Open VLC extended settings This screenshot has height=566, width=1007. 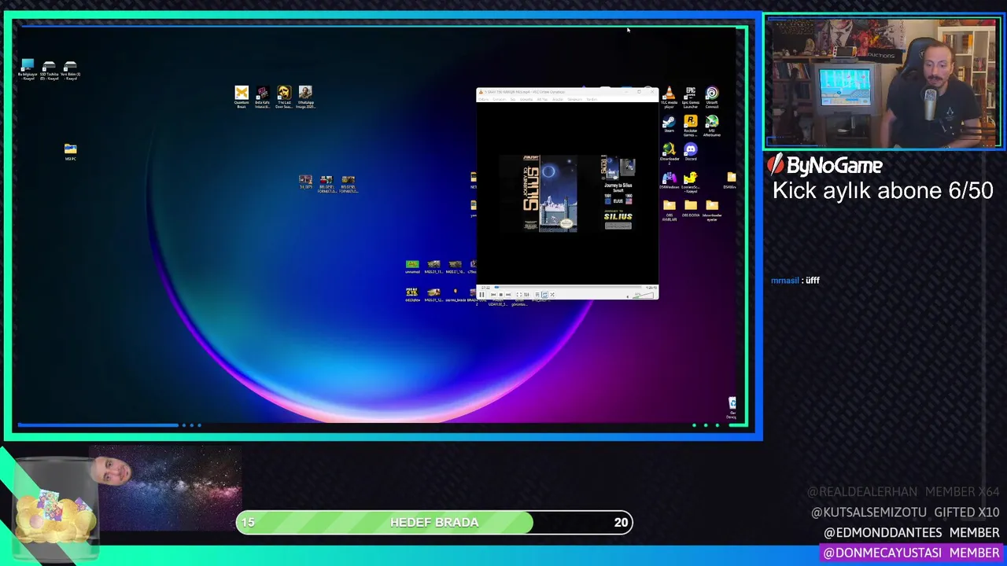point(526,295)
